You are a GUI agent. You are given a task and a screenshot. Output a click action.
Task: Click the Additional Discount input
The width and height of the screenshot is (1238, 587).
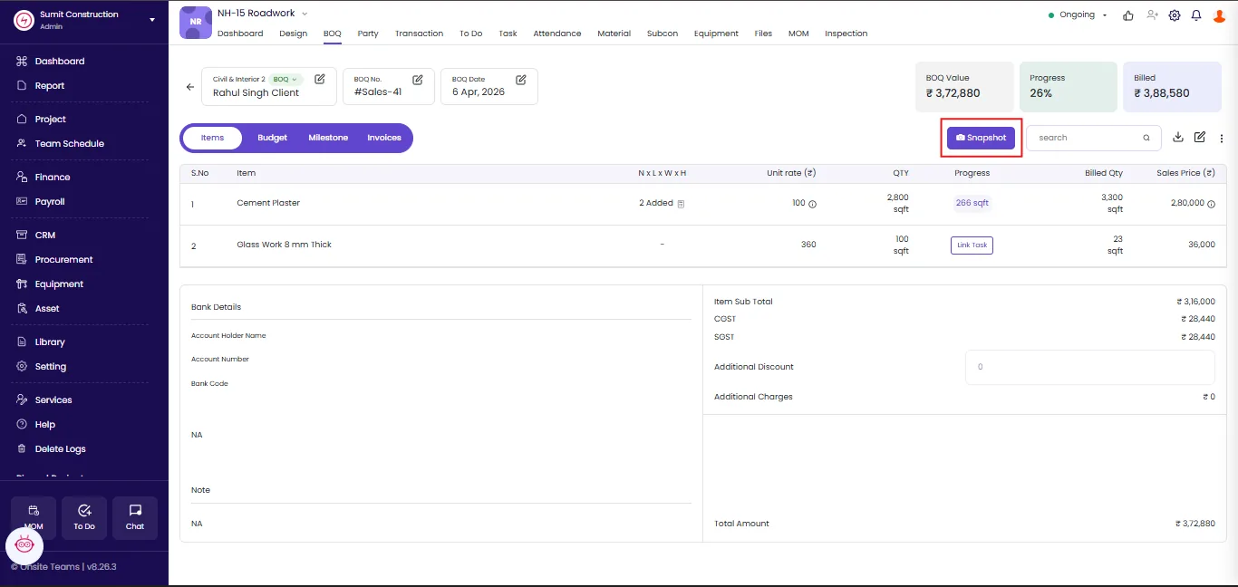click(1089, 367)
